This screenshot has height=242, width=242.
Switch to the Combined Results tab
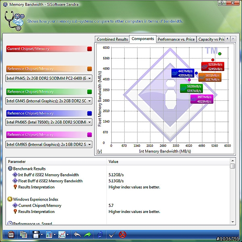pyautogui.click(x=112, y=40)
